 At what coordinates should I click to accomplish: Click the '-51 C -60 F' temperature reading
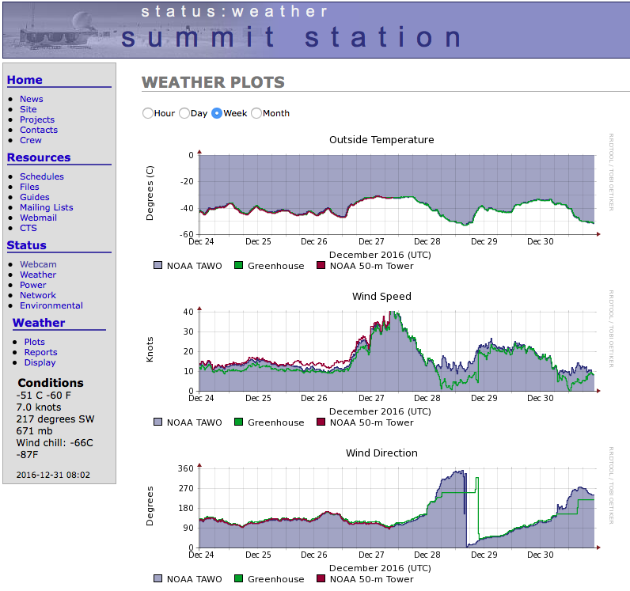pos(44,396)
